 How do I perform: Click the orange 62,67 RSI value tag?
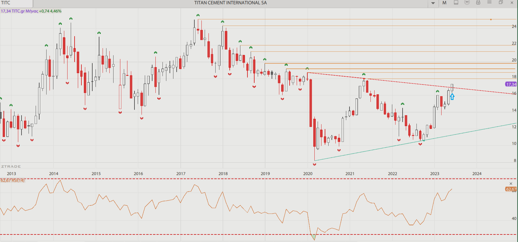click(x=511, y=189)
